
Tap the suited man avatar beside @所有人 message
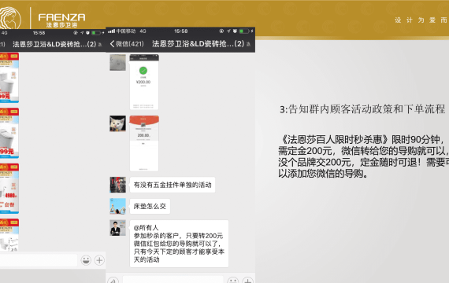click(117, 228)
